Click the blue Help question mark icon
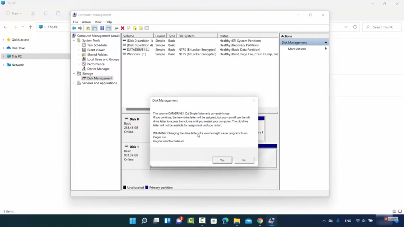Image resolution: width=404 pixels, height=227 pixels. [x=102, y=28]
